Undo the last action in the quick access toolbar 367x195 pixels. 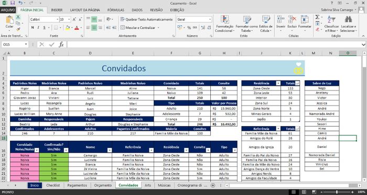20,3
